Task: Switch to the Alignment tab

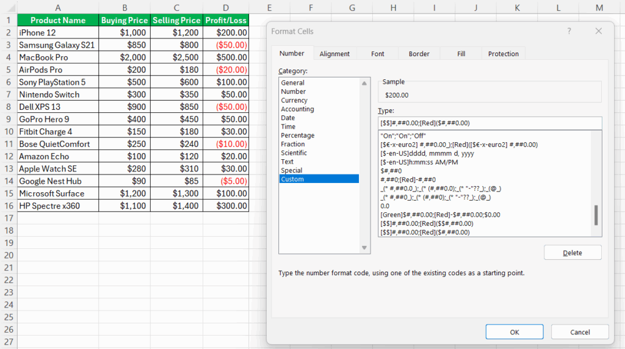Action: 334,54
